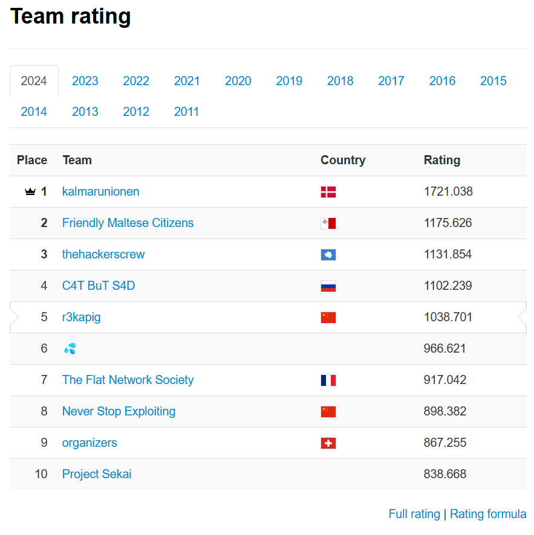The image size is (534, 535).
Task: Open the Rating formula link
Action: tap(488, 514)
